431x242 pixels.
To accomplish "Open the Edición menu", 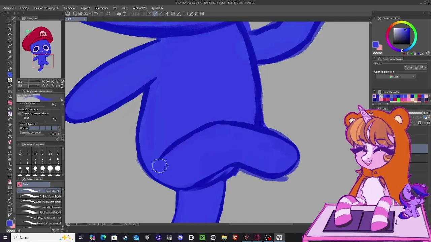I will 24,8.
